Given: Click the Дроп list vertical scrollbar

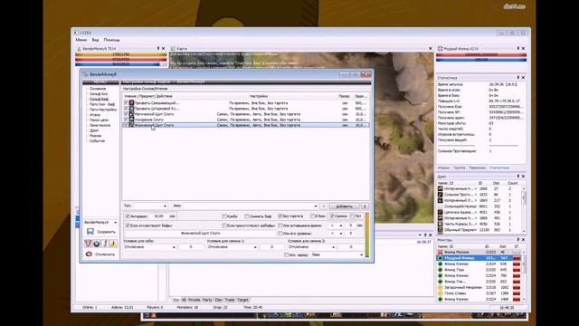Looking at the screenshot, I should point(524,209).
